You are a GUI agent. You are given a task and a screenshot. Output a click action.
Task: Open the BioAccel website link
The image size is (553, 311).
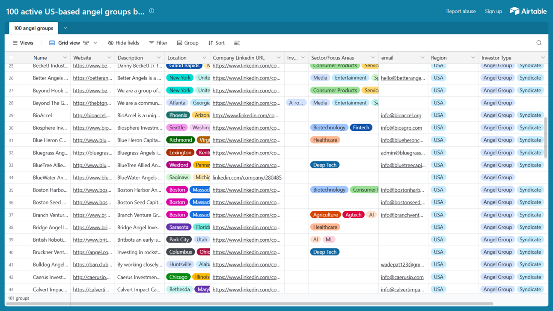(92, 115)
